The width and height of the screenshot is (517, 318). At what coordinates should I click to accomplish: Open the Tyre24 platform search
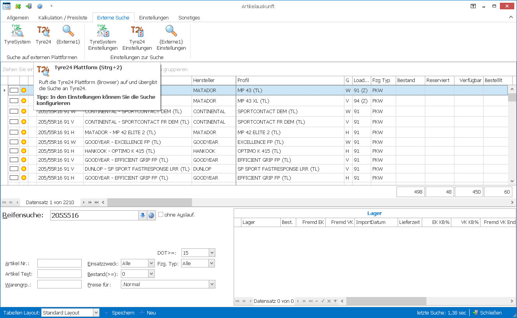click(x=43, y=35)
